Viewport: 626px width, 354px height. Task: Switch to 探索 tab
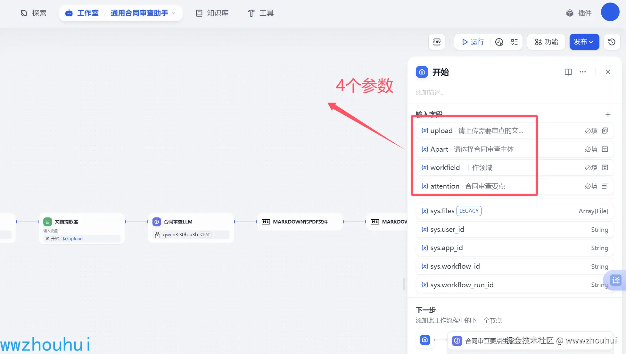click(34, 13)
